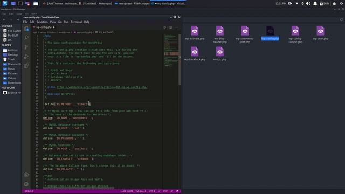Open Trash in Places sidebar
345x194 pixels.
pyautogui.click(x=9, y=59)
